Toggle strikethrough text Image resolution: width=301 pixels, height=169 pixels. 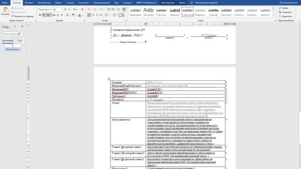click(x=54, y=15)
